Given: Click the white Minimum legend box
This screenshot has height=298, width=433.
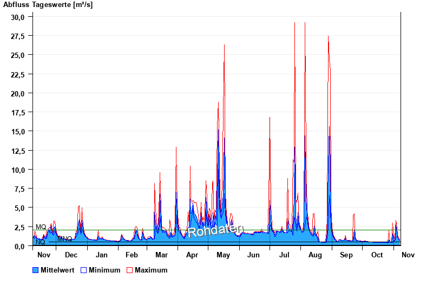Looking at the screenshot, I should click(83, 270).
